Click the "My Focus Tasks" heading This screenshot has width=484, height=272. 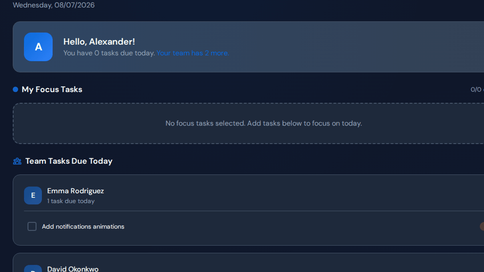coord(52,89)
